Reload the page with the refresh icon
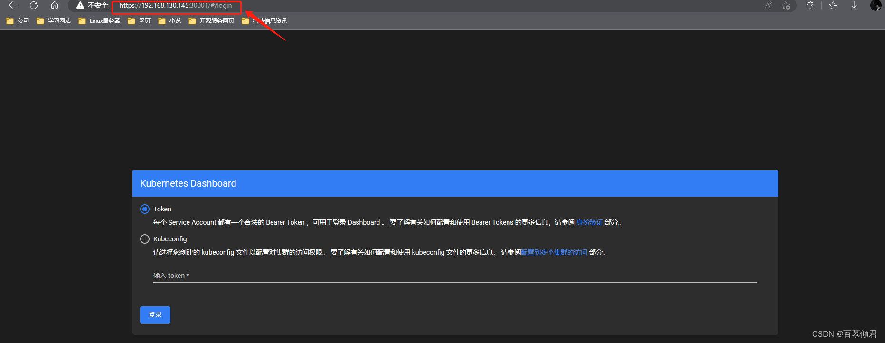Screen dimensions: 885x343 34,5
